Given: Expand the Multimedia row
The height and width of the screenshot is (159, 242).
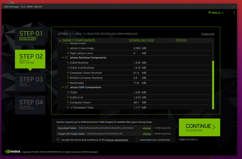Looking at the screenshot, I should tap(68, 83).
